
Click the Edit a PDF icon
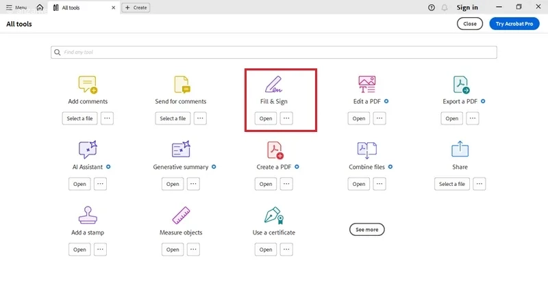[366, 84]
